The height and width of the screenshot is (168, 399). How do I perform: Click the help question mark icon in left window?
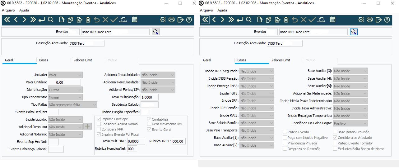(189, 20)
